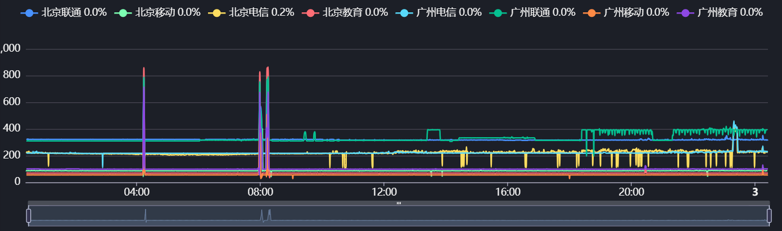Click the red 北京教育 legend marker
782x231 pixels.
[x=311, y=12]
